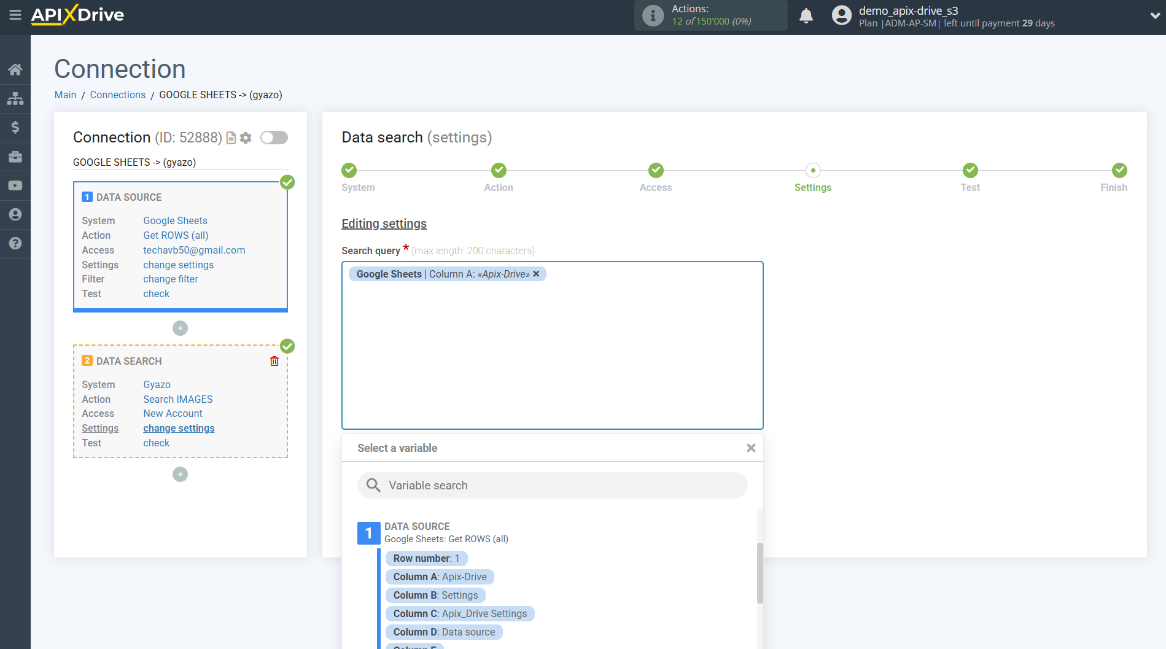This screenshot has width=1166, height=649.
Task: Add a block below Data Search
Action: pyautogui.click(x=180, y=475)
